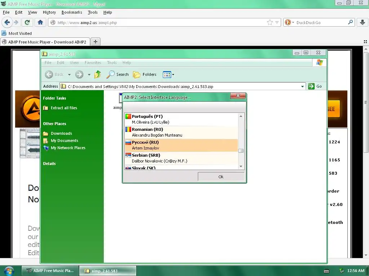Click the Portuguese flag icon
The width and height of the screenshot is (369, 276).
point(128,116)
